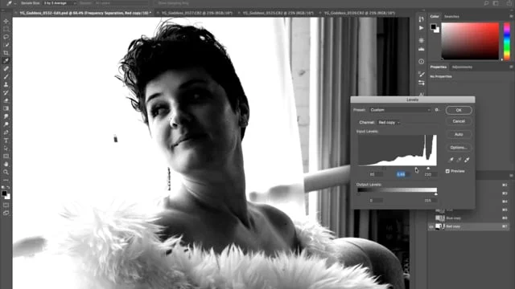Image resolution: width=515 pixels, height=289 pixels.
Task: Pick the gray point eyedropper in Levels
Action: click(x=459, y=160)
